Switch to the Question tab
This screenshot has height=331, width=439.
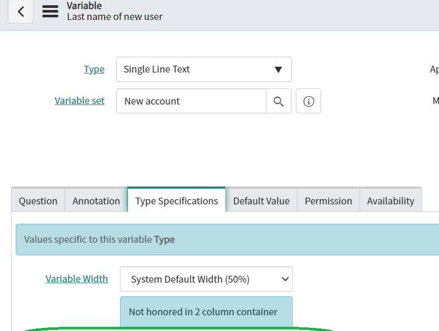click(37, 200)
